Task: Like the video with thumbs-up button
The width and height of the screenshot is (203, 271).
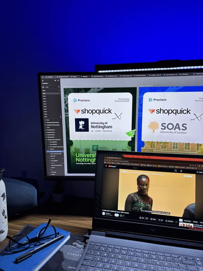Action: coord(142,218)
